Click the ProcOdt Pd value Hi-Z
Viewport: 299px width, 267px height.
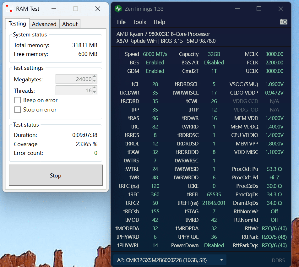(275, 177)
